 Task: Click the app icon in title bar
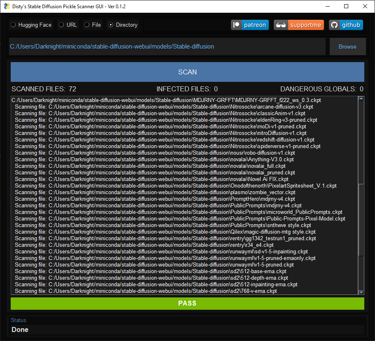point(7,7)
